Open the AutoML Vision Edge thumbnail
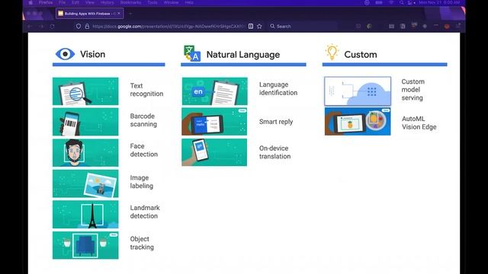Image resolution: width=488 pixels, height=274 pixels. point(358,122)
